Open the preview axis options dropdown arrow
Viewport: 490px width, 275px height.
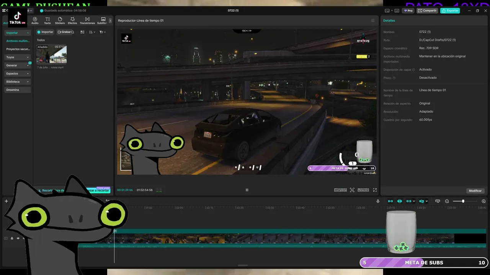[x=426, y=201]
